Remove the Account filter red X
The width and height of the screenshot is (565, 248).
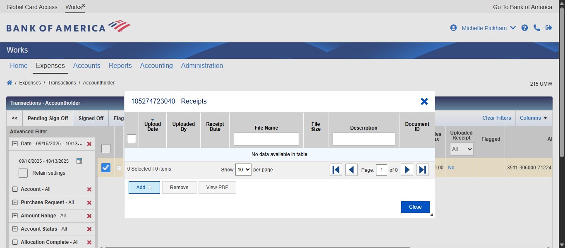pos(89,189)
